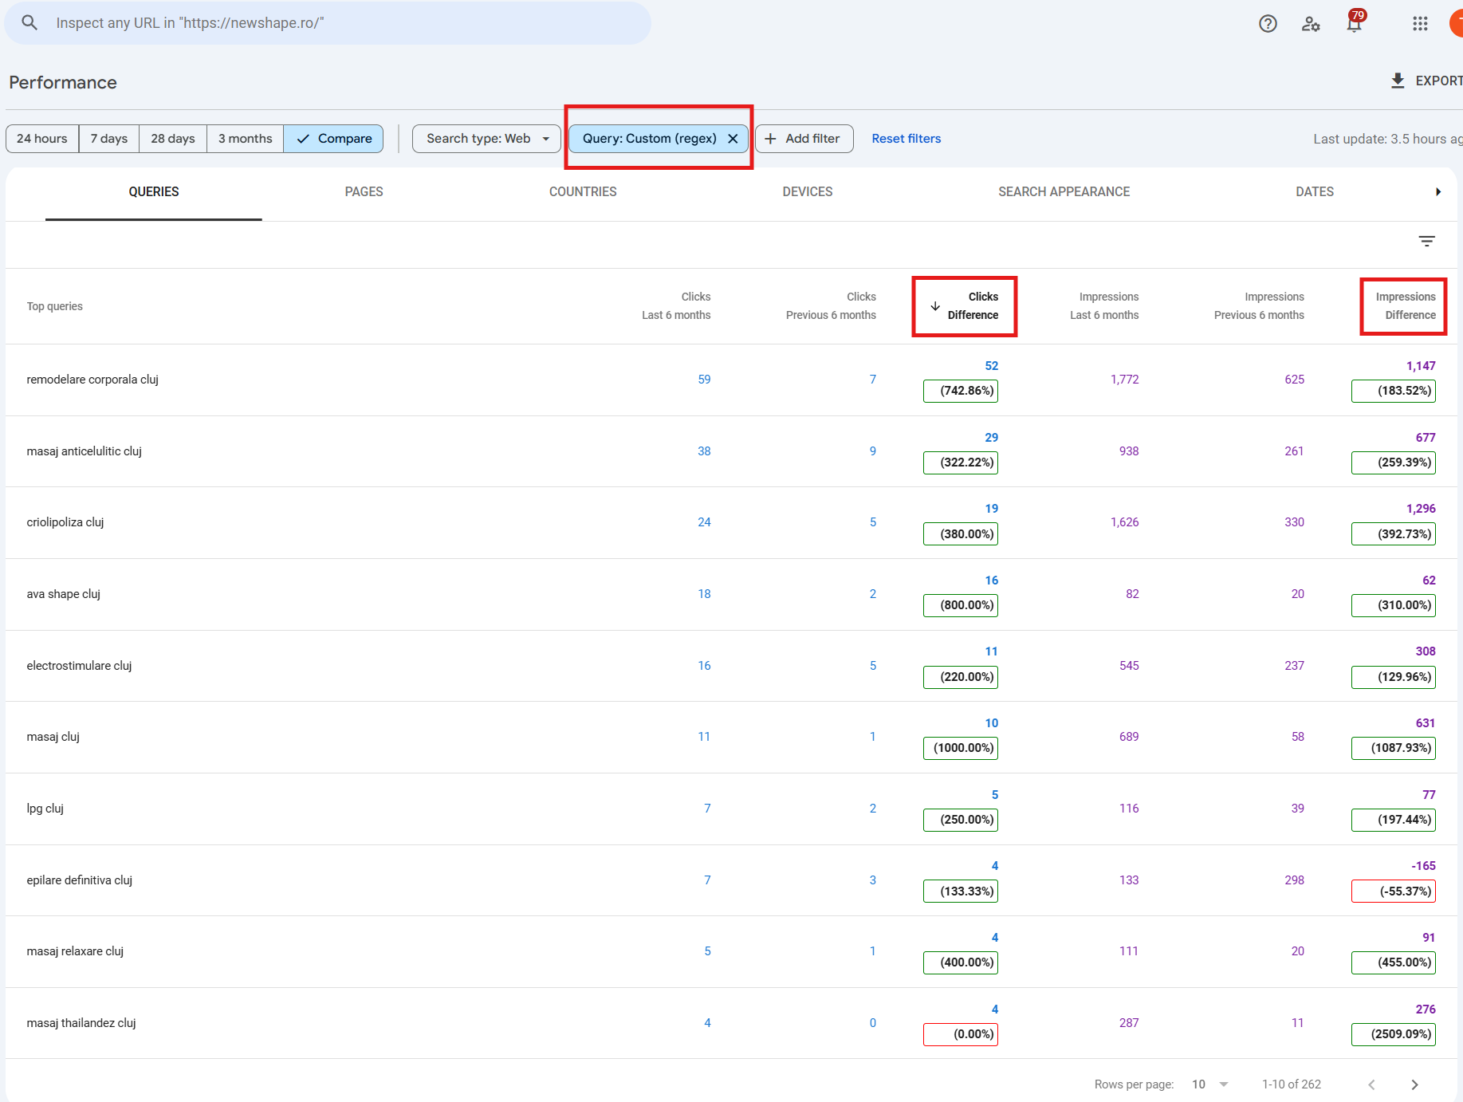
Task: Go to previous page of results
Action: point(1371,1084)
